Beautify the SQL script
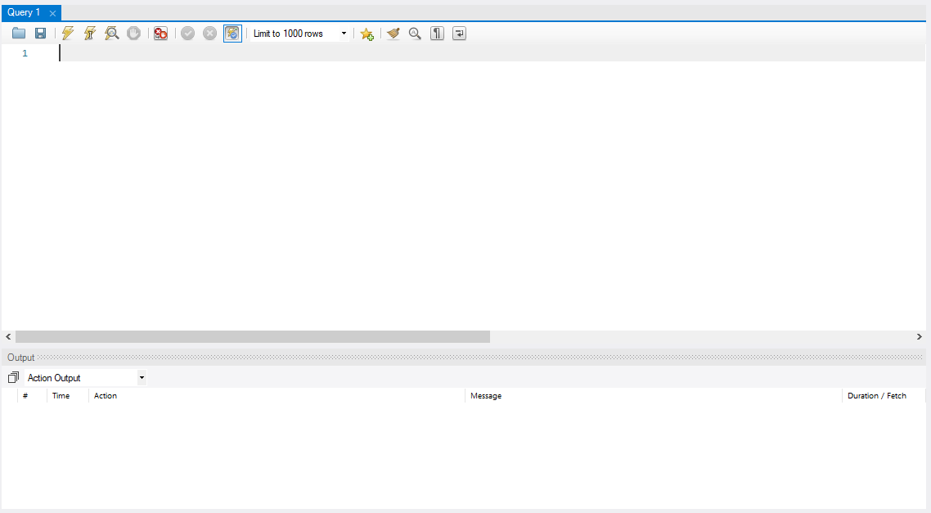Viewport: 931px width, 513px height. tap(394, 34)
